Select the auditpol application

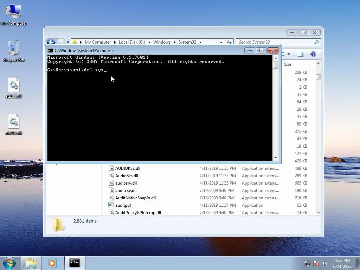pyautogui.click(x=123, y=205)
